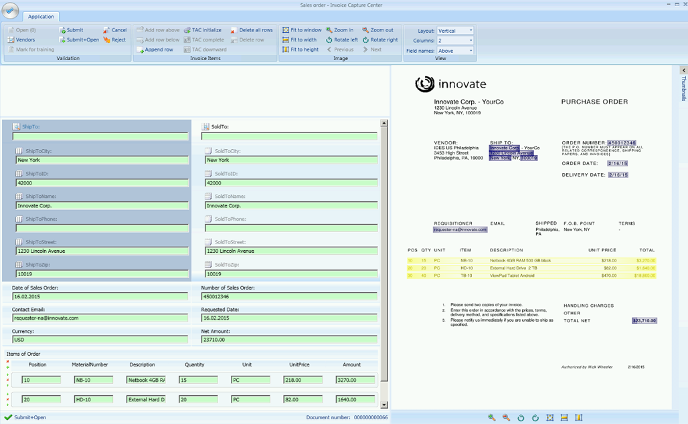
Task: Click the ShipToStreet field
Action: (x=102, y=251)
